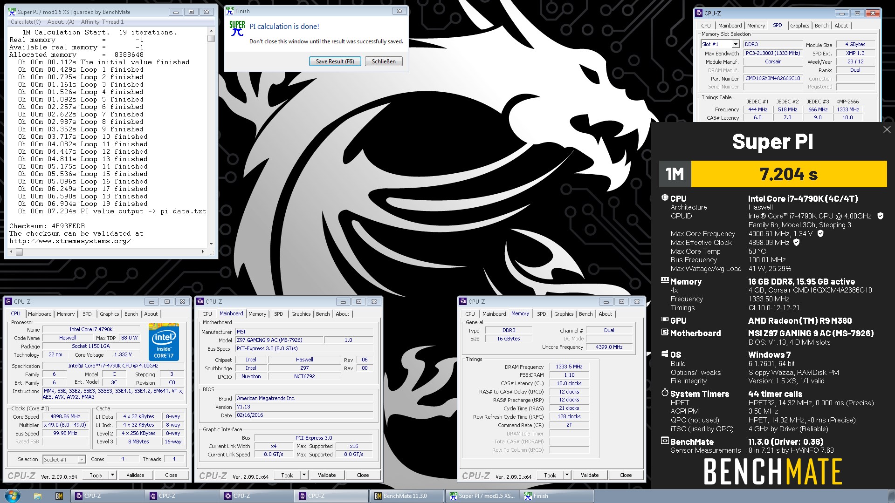Open SPD tab in Mainboard CPU-Z window
The image size is (895, 503).
(278, 314)
